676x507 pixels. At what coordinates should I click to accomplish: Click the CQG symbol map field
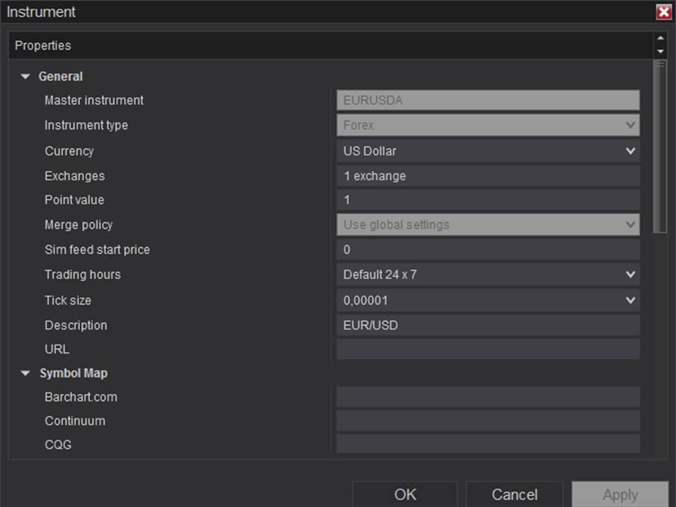[x=488, y=444]
